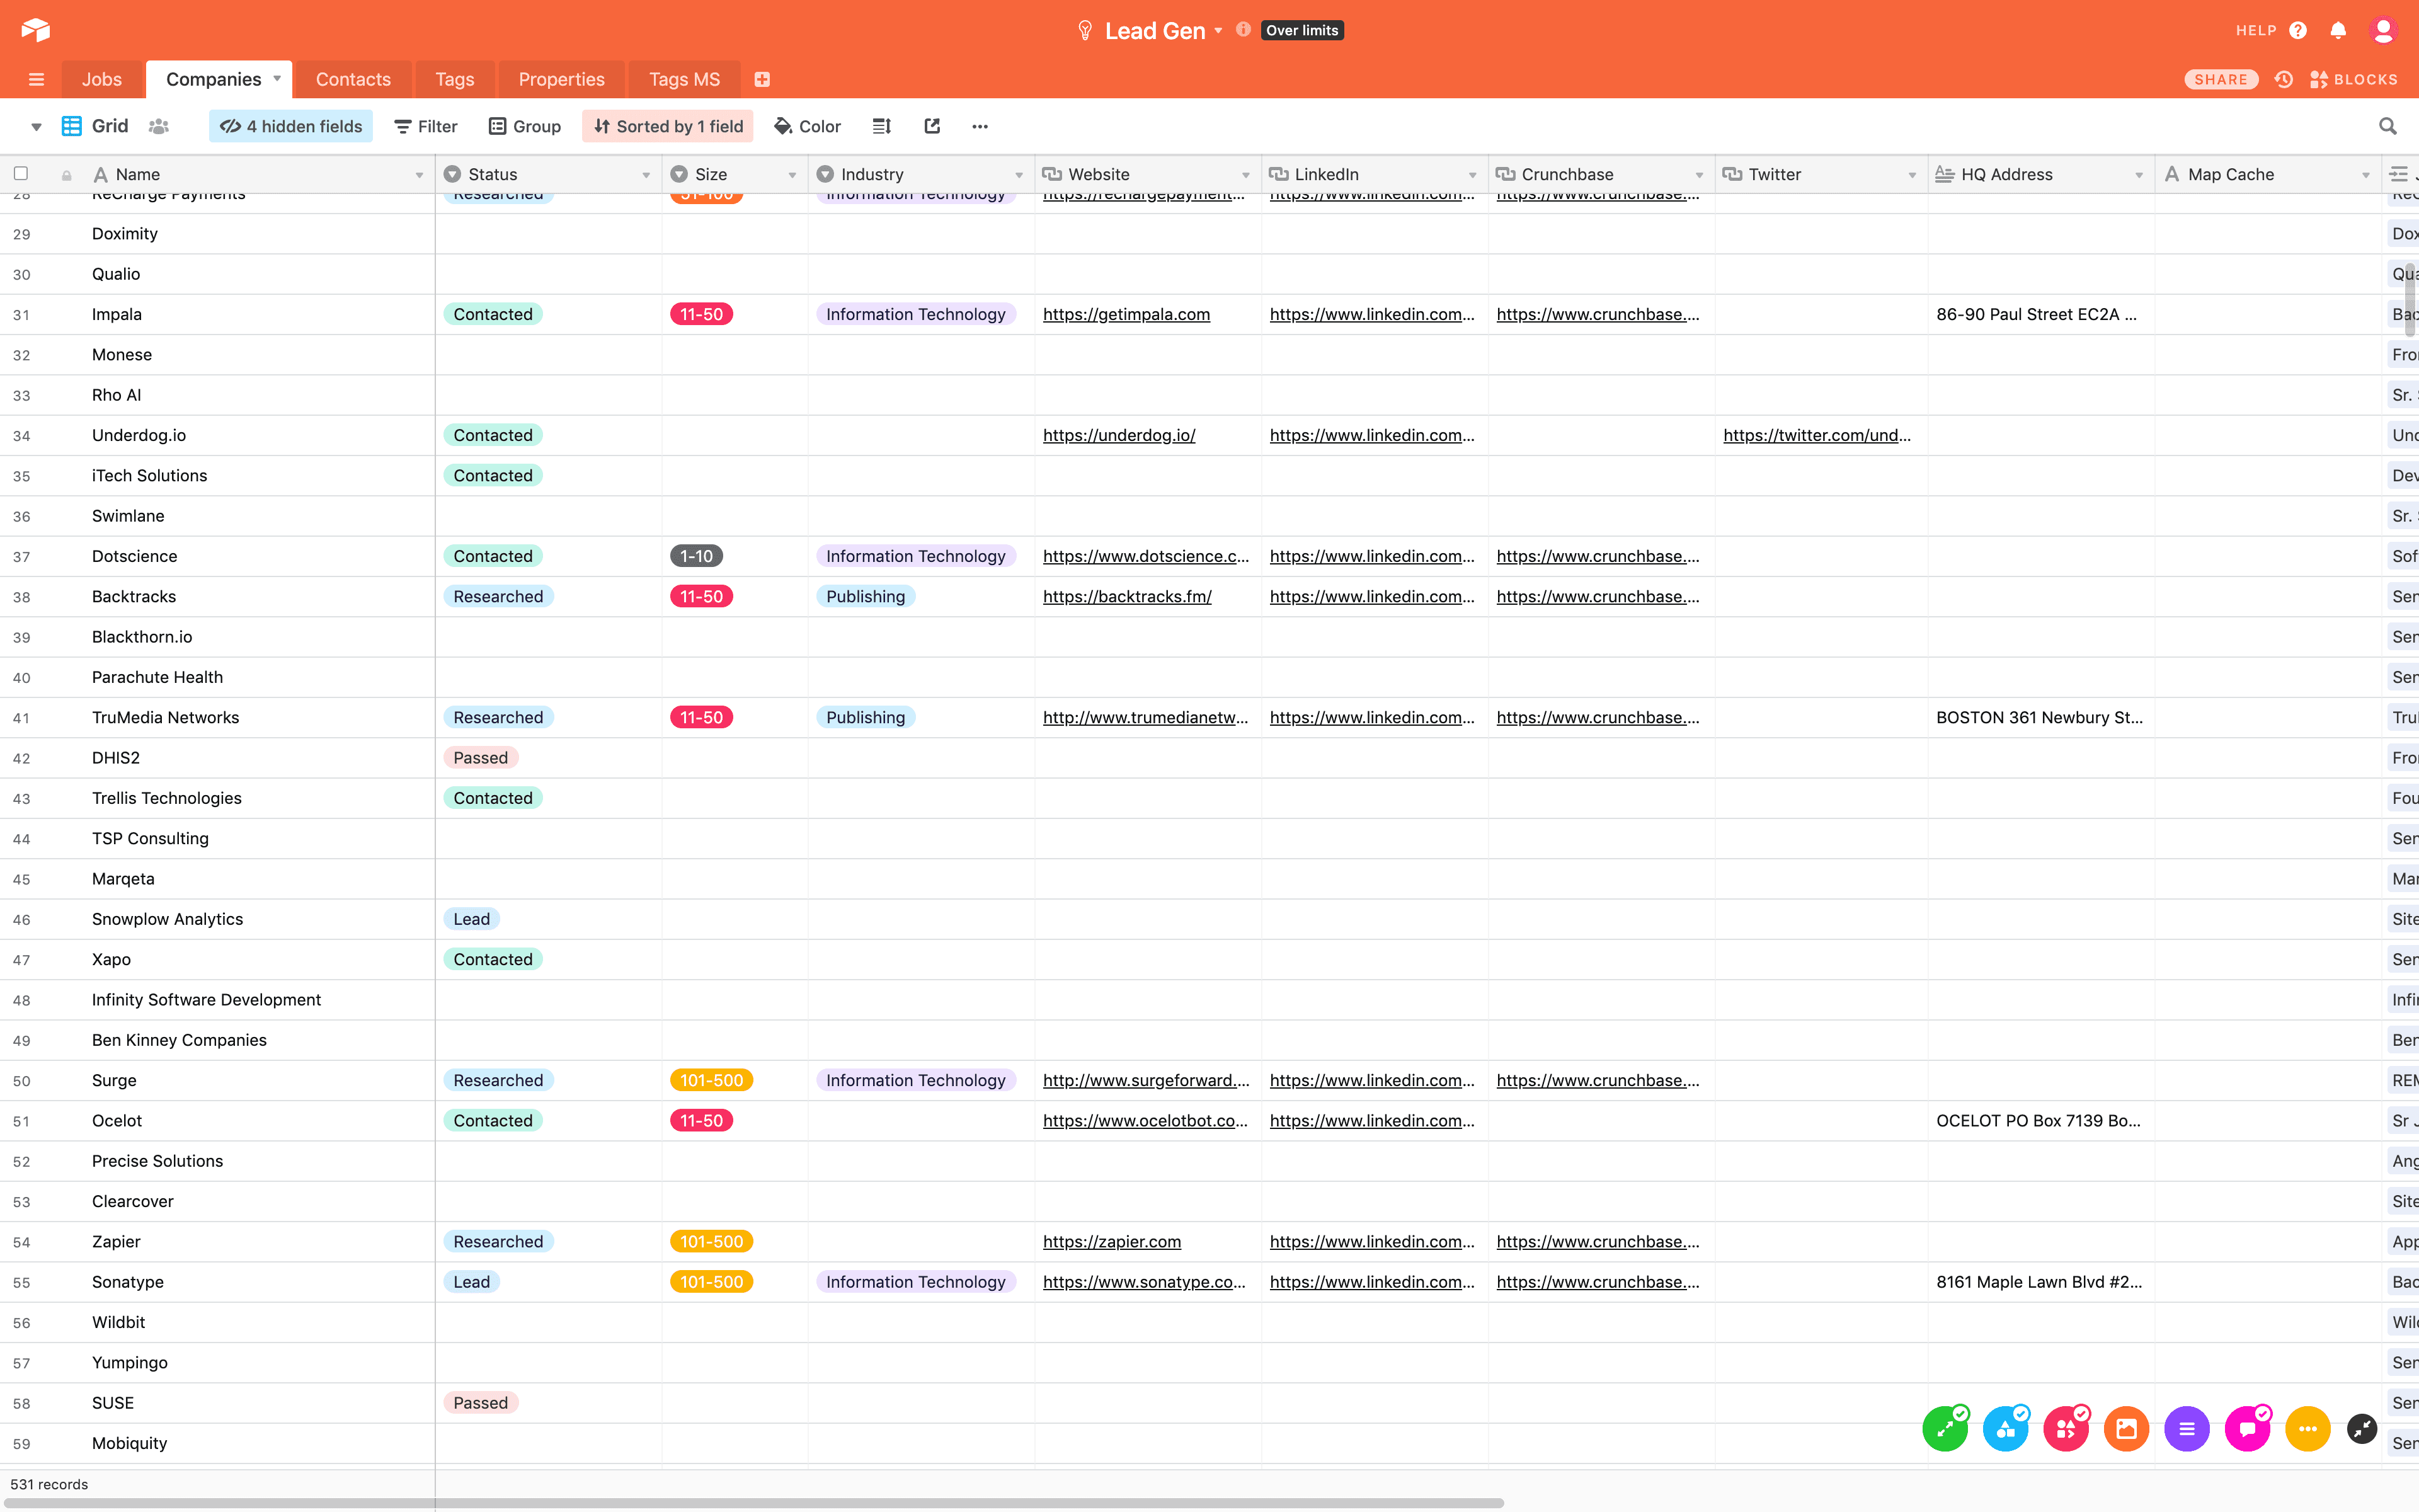Click the red apps block icon
This screenshot has width=2419, height=1512.
click(2066, 1429)
